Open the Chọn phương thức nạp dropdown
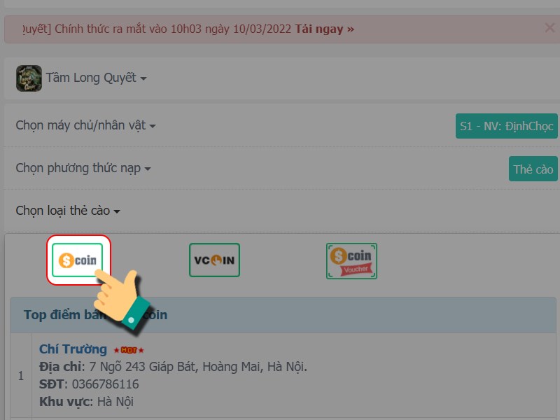The height and width of the screenshot is (420, 560). click(83, 168)
